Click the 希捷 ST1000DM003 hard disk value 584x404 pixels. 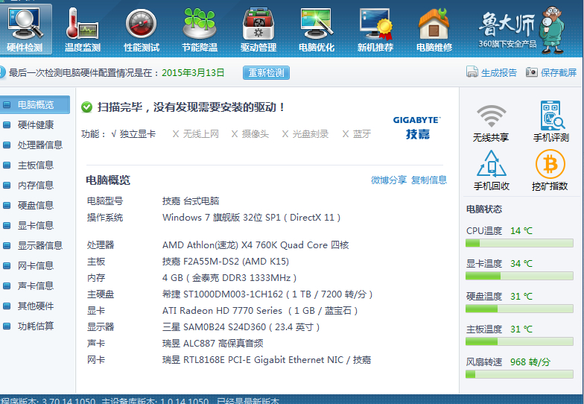point(267,294)
